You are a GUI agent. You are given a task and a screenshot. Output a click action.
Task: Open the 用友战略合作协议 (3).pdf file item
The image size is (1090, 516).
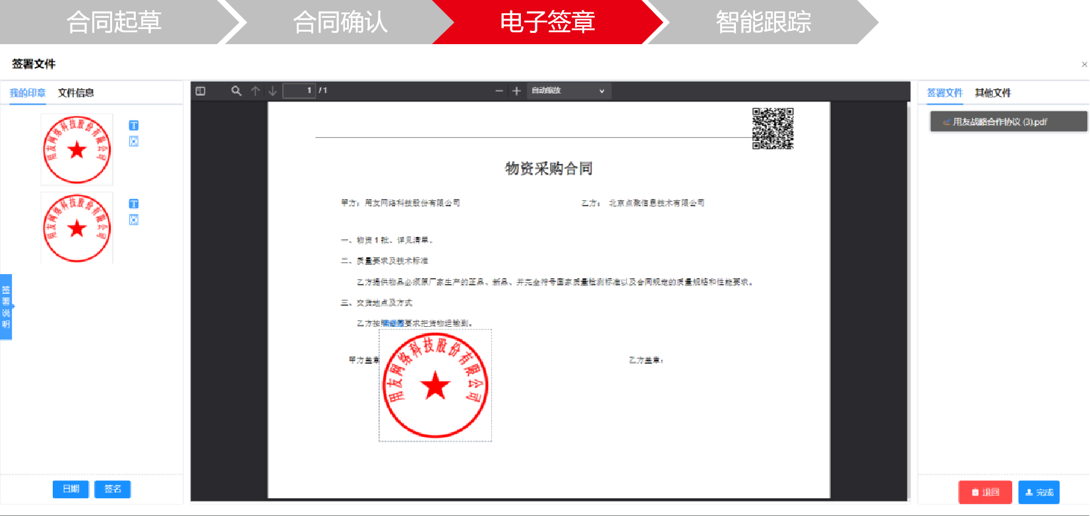point(1008,122)
